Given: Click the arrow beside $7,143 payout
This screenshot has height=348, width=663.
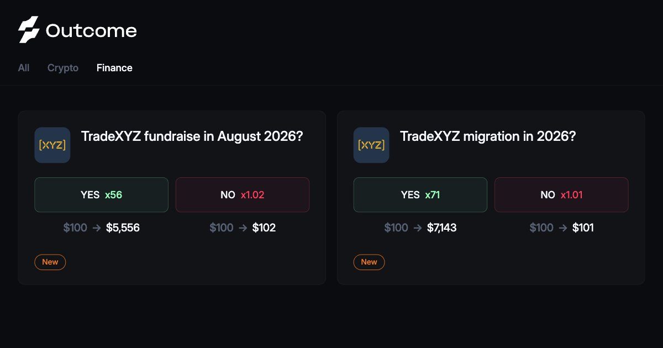Looking at the screenshot, I should pyautogui.click(x=418, y=228).
